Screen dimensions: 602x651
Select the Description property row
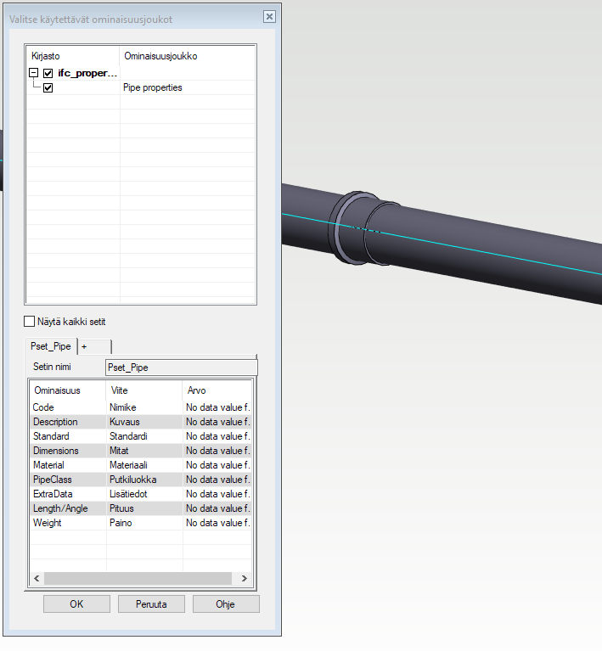click(56, 422)
